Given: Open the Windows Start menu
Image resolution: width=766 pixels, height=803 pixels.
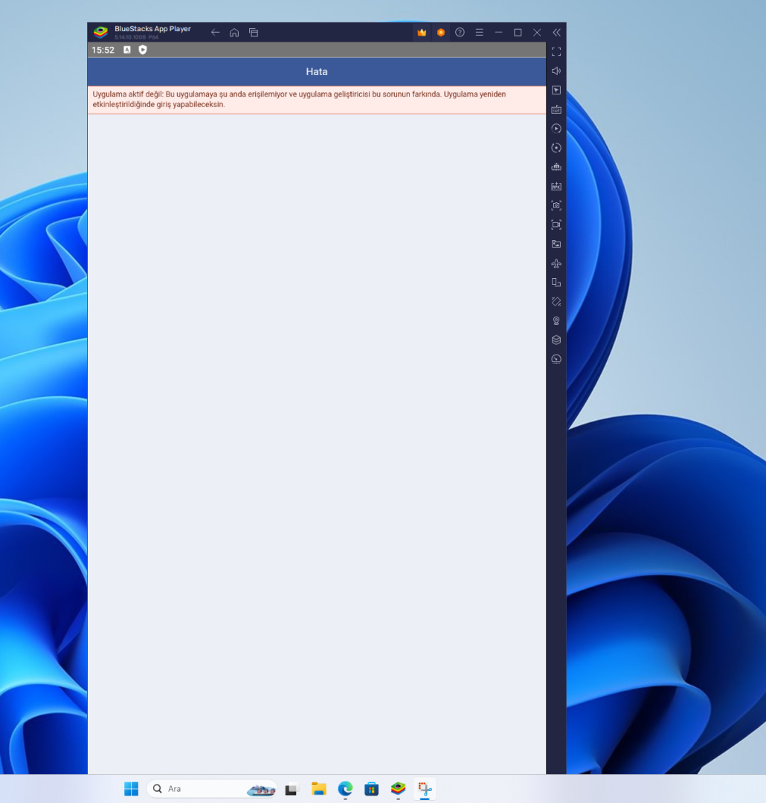Looking at the screenshot, I should pos(131,789).
